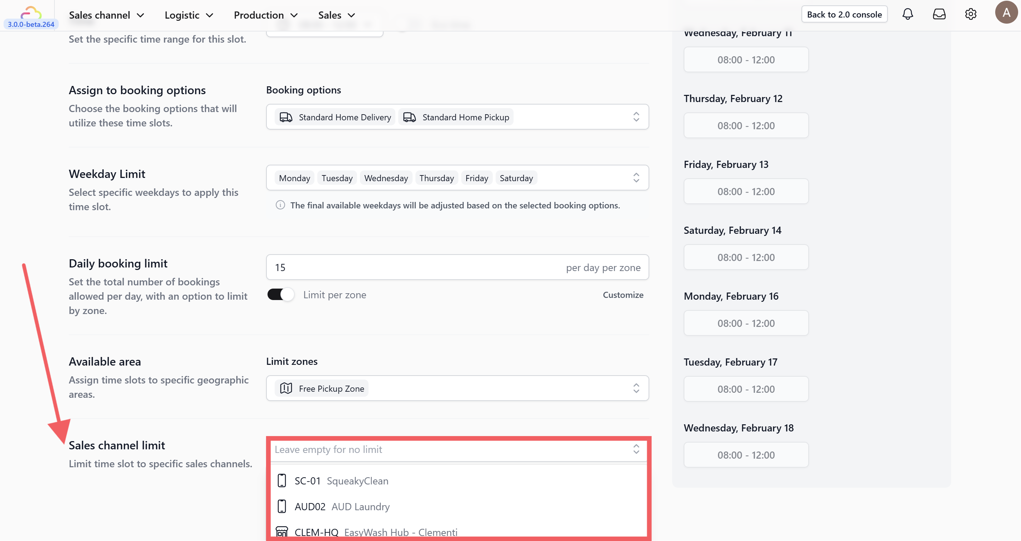Open the notifications bell icon

click(x=907, y=14)
